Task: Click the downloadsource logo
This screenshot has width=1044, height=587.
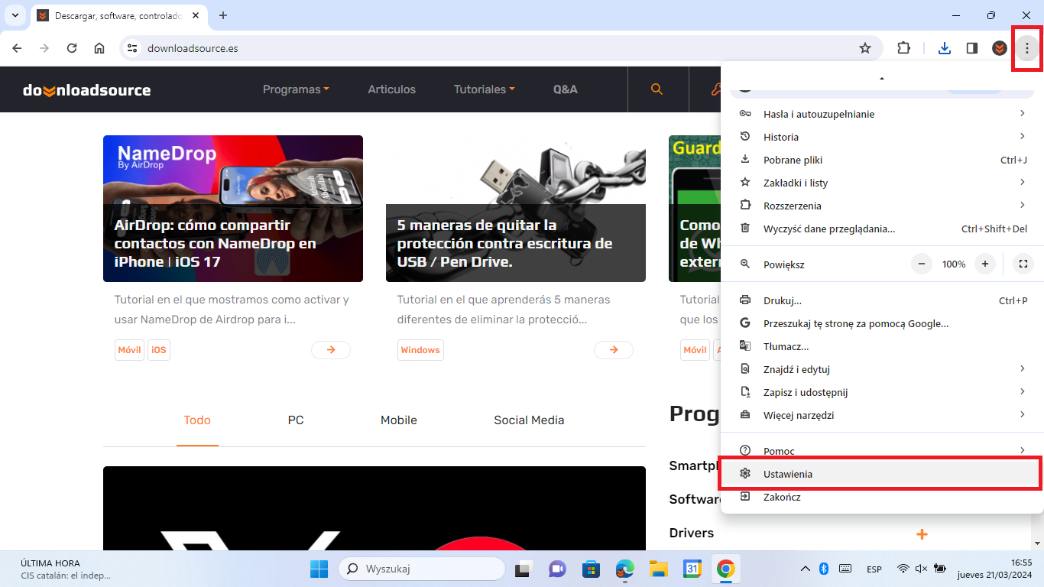Action: 86,90
